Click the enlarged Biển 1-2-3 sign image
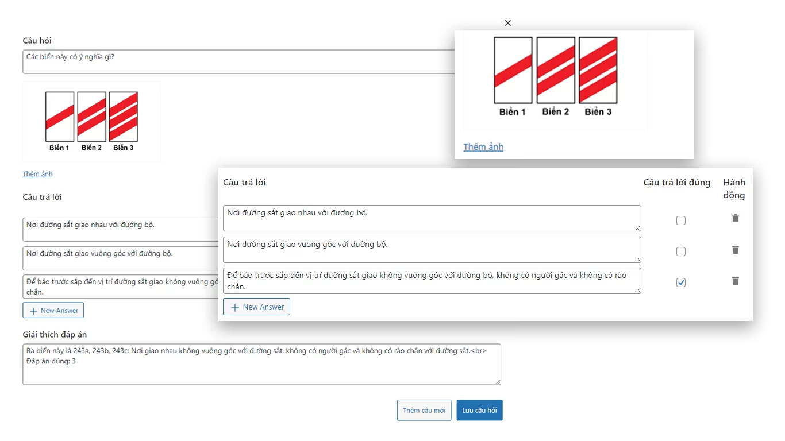The image size is (785, 441). click(x=555, y=76)
